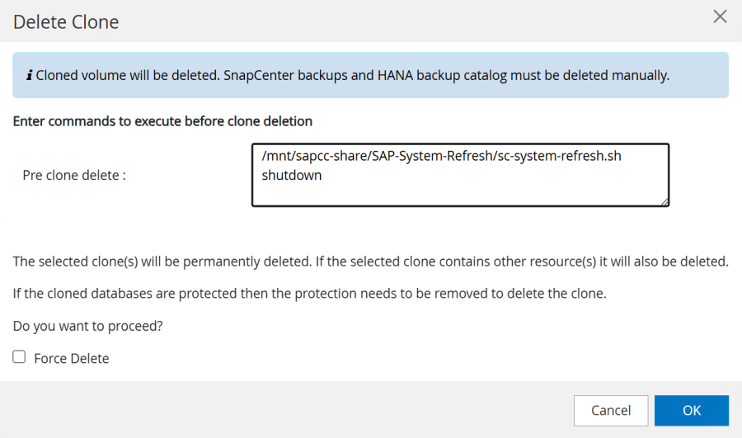
Task: Click the Force Delete label text
Action: (72, 358)
